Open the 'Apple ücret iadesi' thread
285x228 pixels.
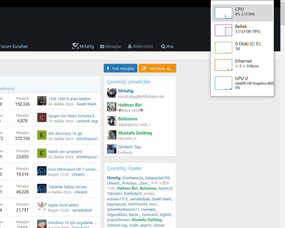tap(63, 205)
